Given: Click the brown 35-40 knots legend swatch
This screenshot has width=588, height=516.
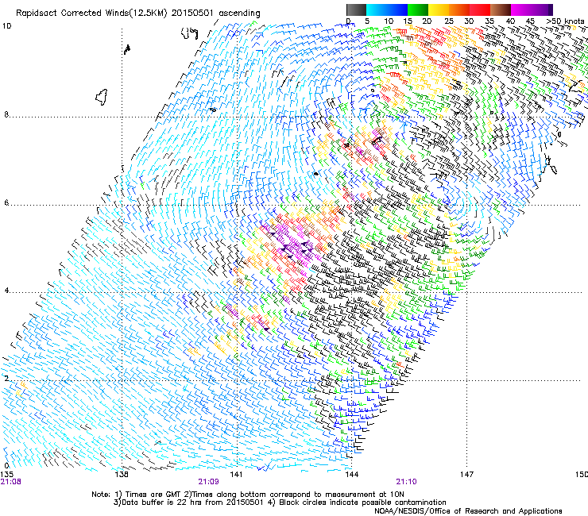Looking at the screenshot, I should (x=501, y=10).
